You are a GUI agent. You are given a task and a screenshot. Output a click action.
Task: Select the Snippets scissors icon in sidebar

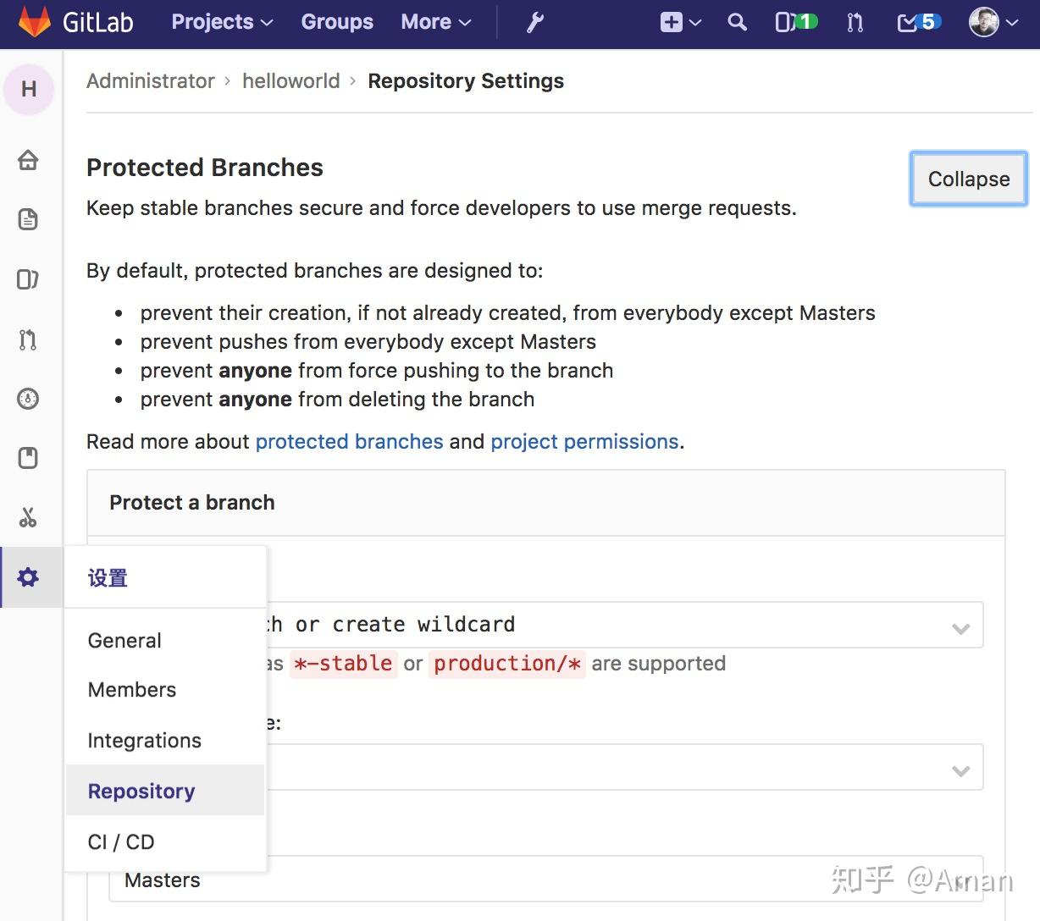pyautogui.click(x=28, y=517)
